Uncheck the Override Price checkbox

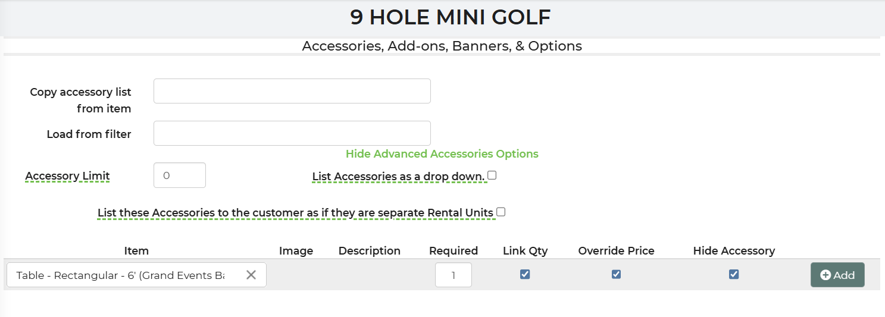(x=616, y=274)
